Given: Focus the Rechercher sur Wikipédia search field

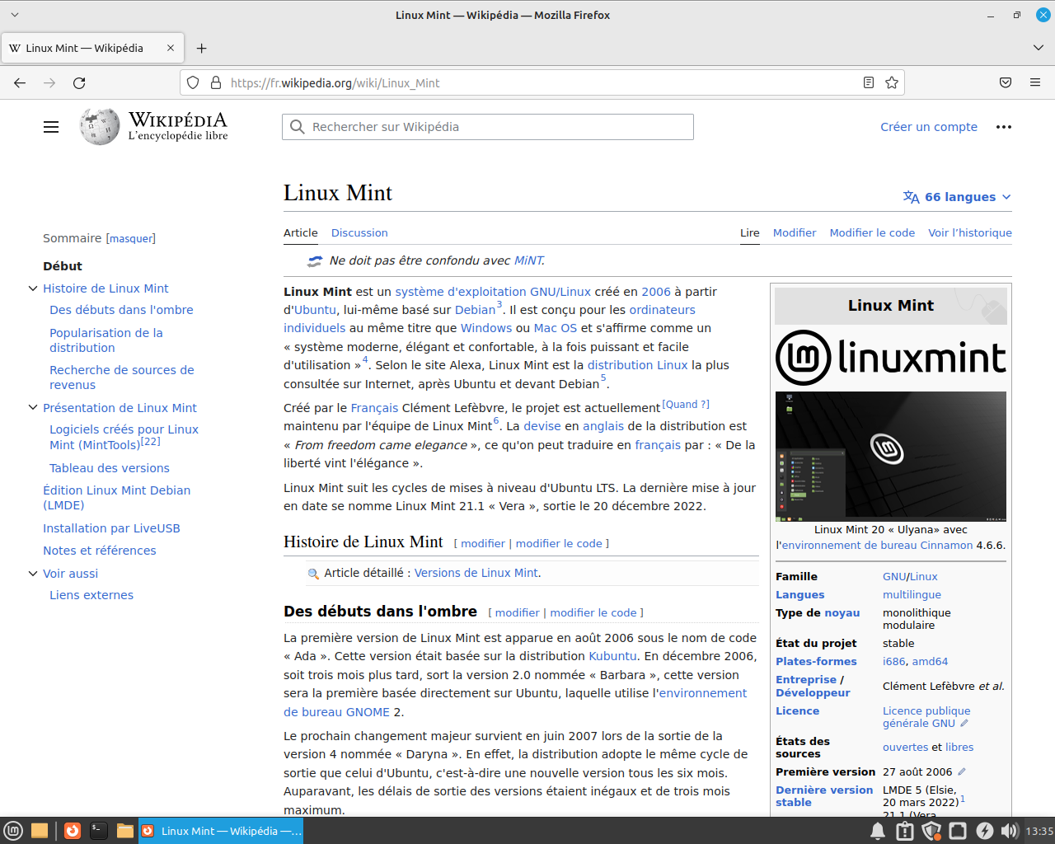Looking at the screenshot, I should tap(488, 127).
